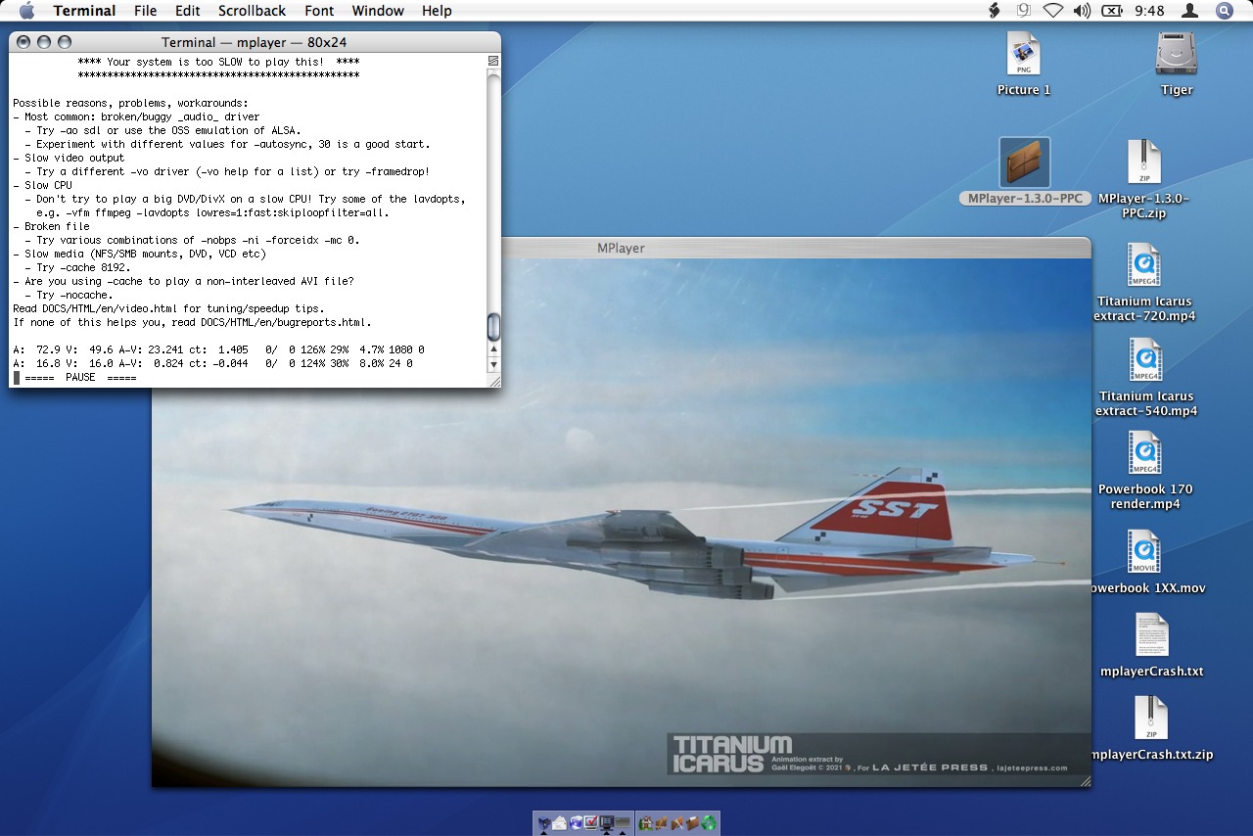Viewport: 1253px width, 836px height.
Task: Open the Utilities folder in Dock
Action: coord(677,823)
